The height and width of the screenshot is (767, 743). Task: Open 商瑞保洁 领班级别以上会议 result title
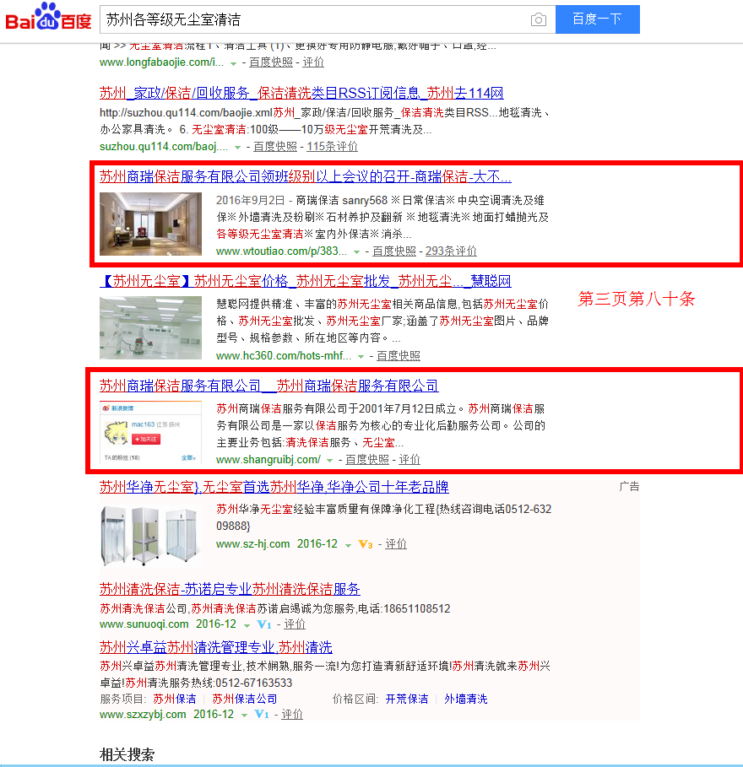[x=306, y=176]
